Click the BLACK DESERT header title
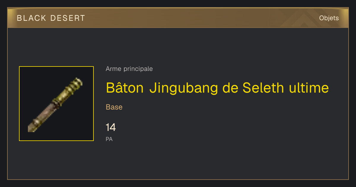 51,18
